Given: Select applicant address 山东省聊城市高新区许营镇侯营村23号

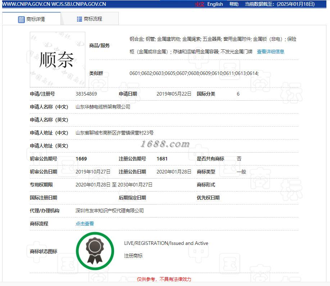Looking at the screenshot, I should 114,133.
